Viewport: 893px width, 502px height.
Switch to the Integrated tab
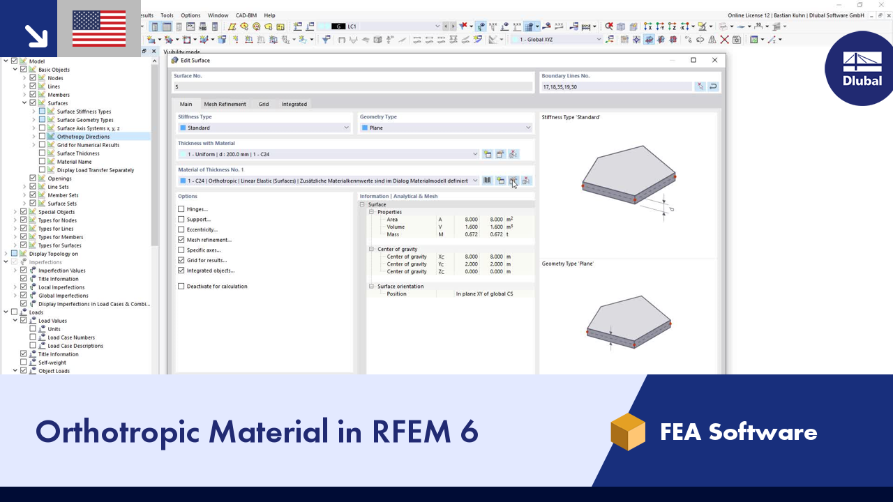point(294,104)
